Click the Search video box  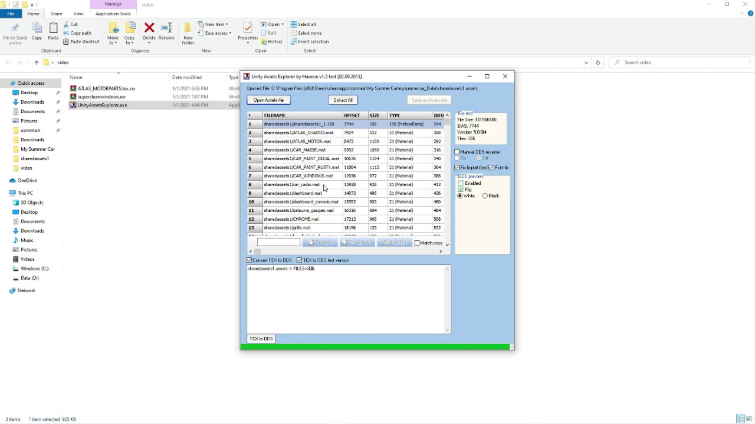tap(678, 62)
